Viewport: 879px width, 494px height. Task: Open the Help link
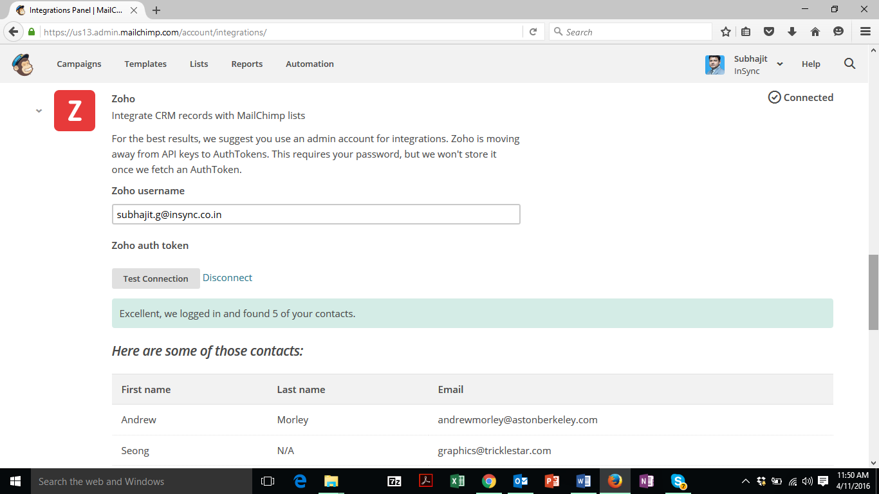(811, 64)
